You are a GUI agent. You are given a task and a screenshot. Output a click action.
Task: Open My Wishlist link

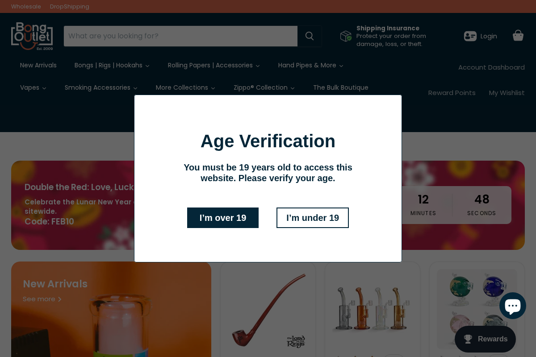(x=507, y=93)
